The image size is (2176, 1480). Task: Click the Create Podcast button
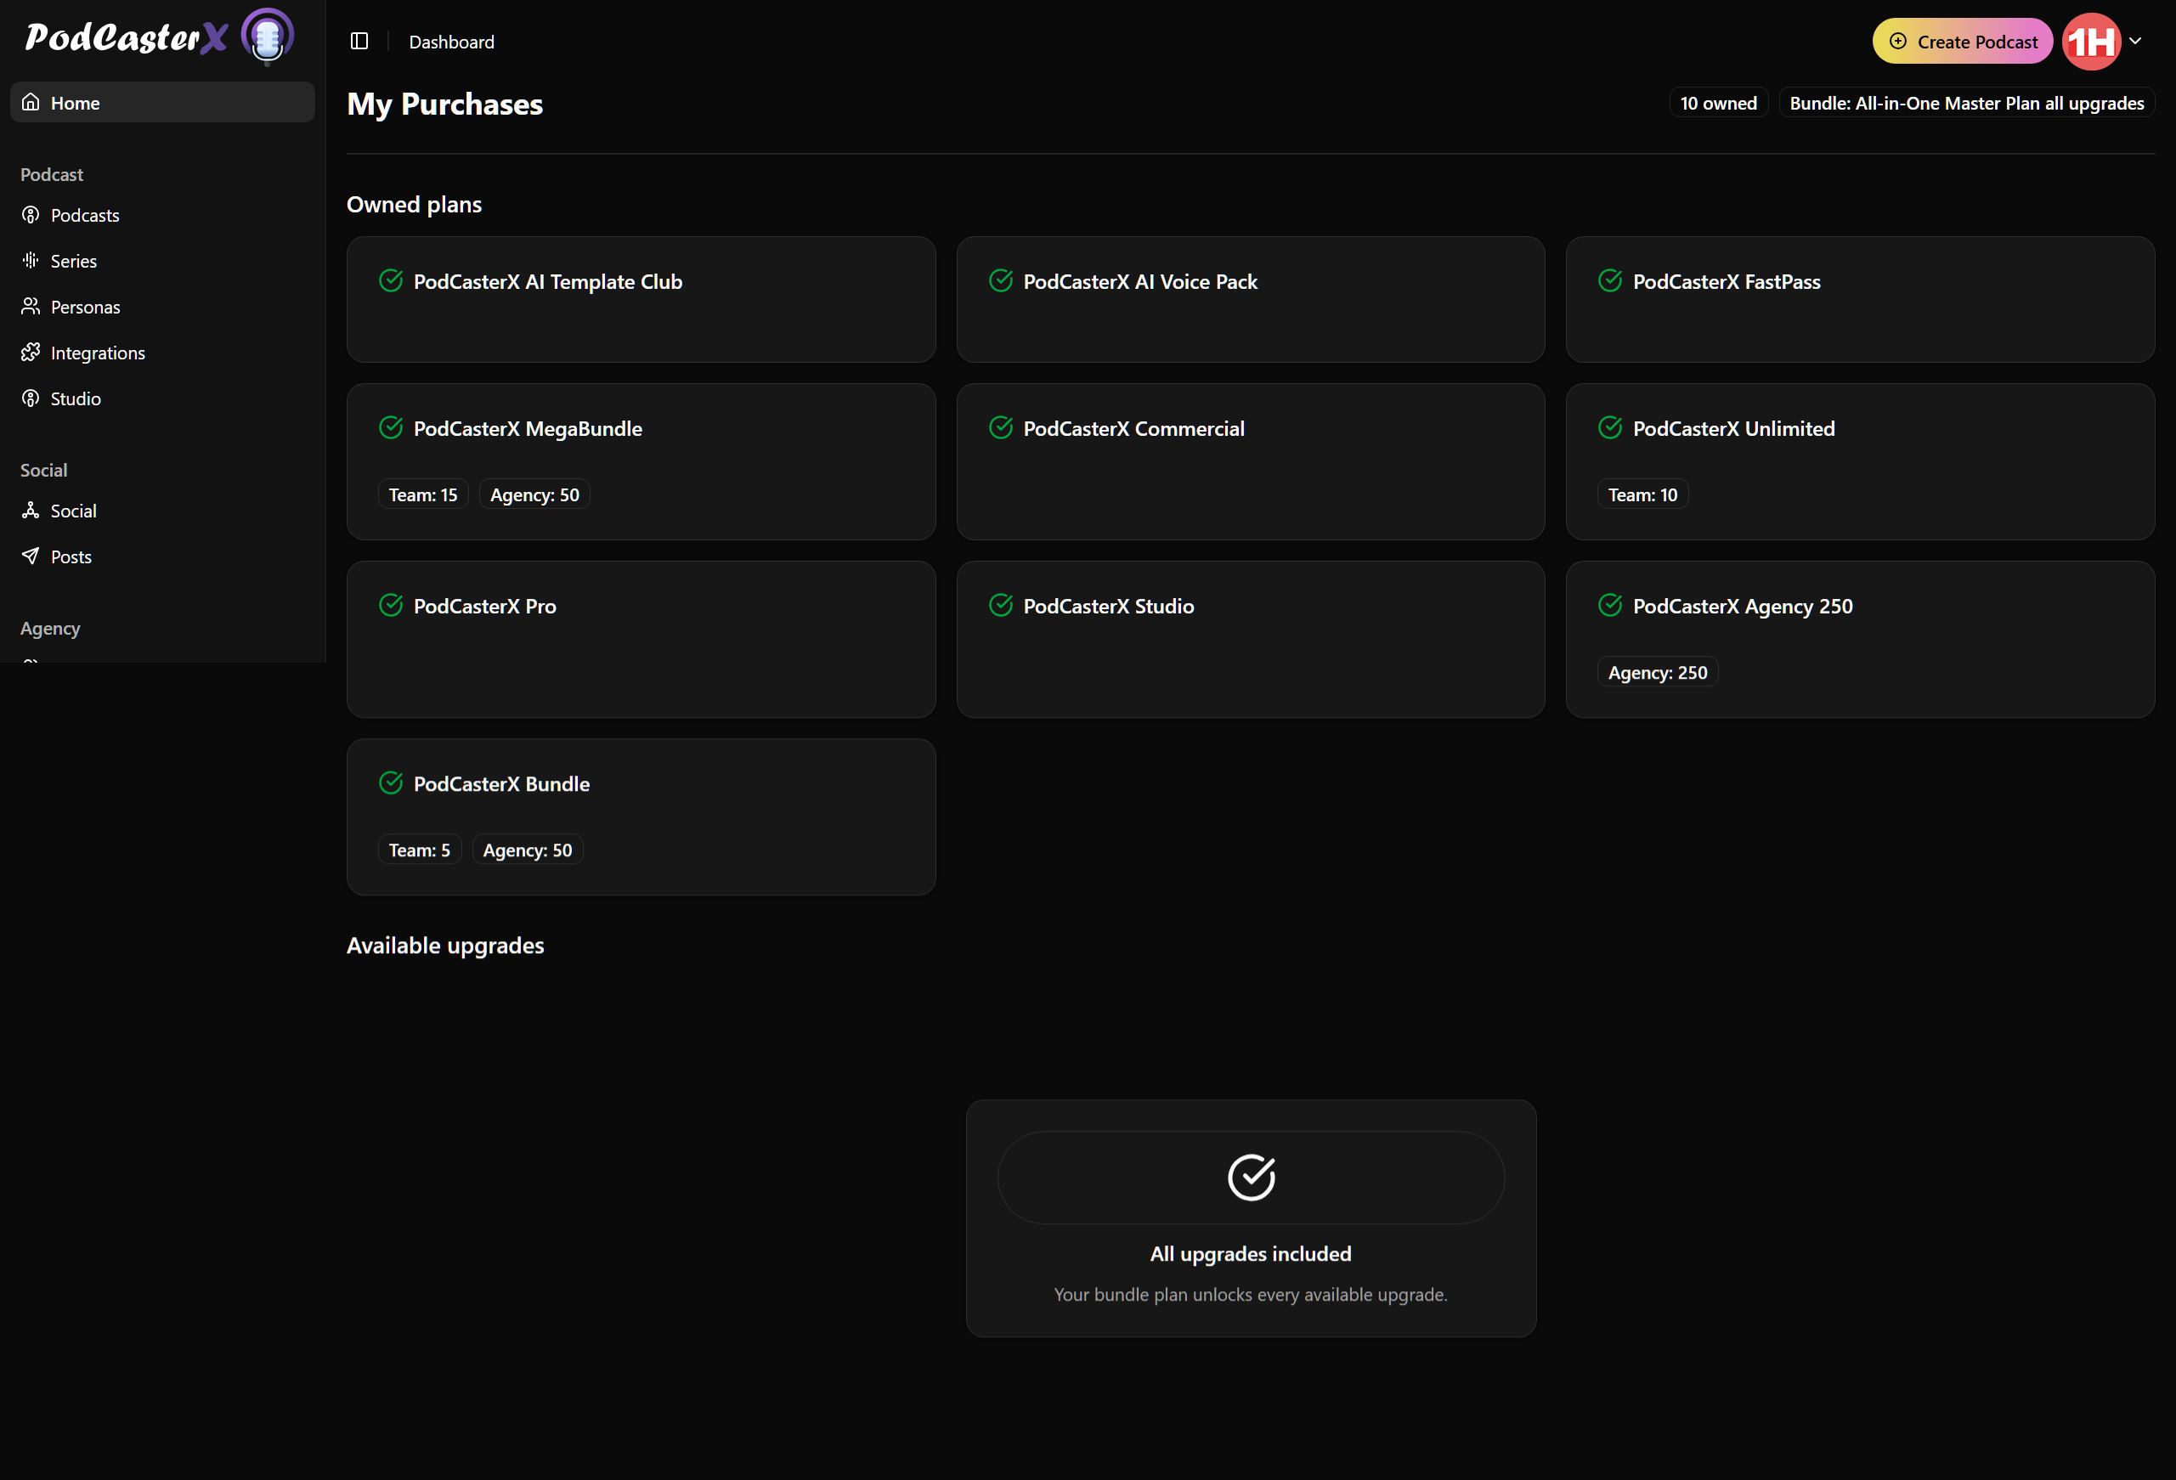(1962, 42)
